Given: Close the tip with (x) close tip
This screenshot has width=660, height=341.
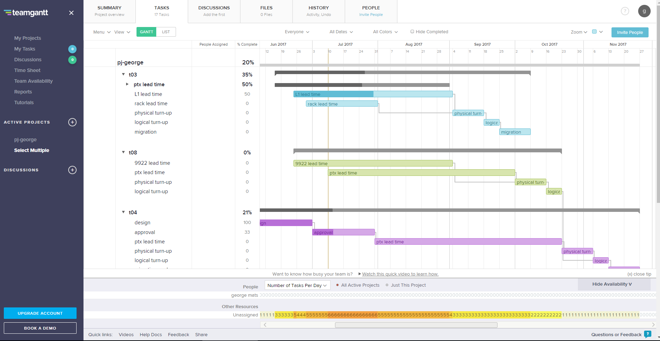Looking at the screenshot, I should tap(639, 274).
